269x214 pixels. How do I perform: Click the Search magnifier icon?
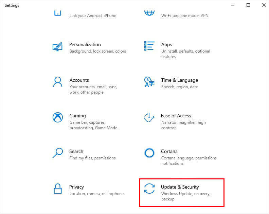(x=58, y=153)
